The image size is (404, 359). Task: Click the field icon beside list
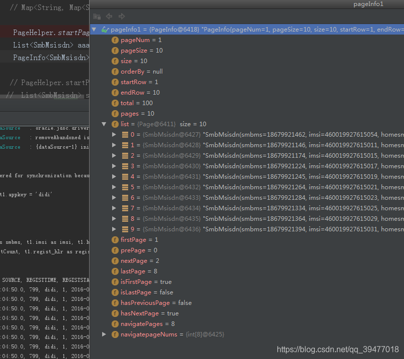point(115,124)
